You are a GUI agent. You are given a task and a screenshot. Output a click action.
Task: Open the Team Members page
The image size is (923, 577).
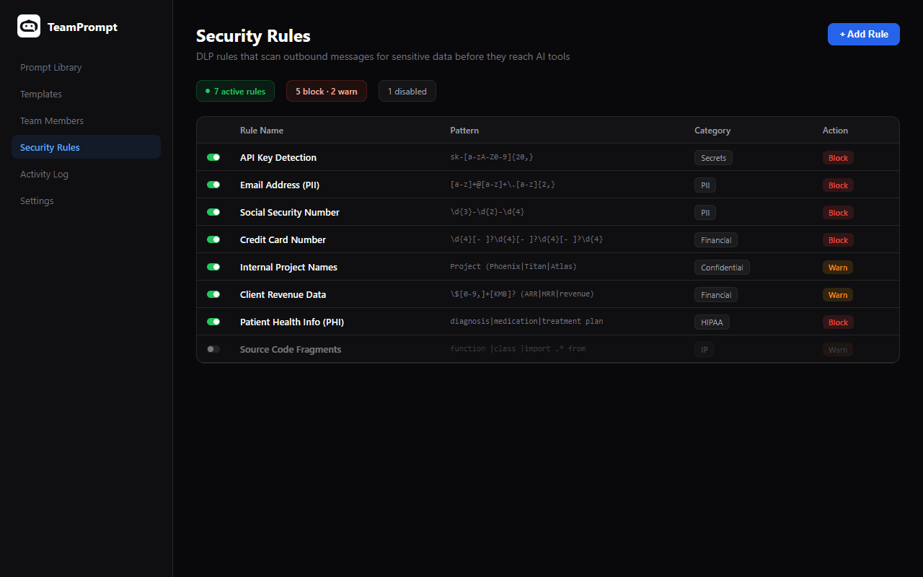coord(52,120)
